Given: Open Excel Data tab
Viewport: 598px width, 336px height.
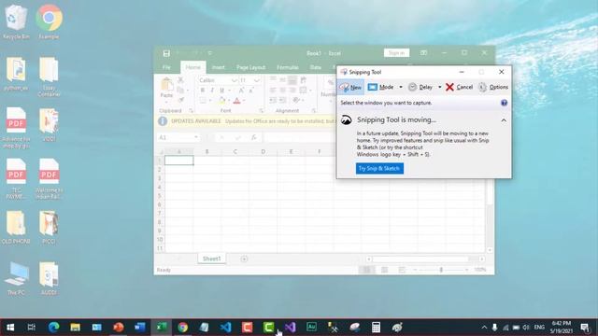Looking at the screenshot, I should tap(316, 67).
